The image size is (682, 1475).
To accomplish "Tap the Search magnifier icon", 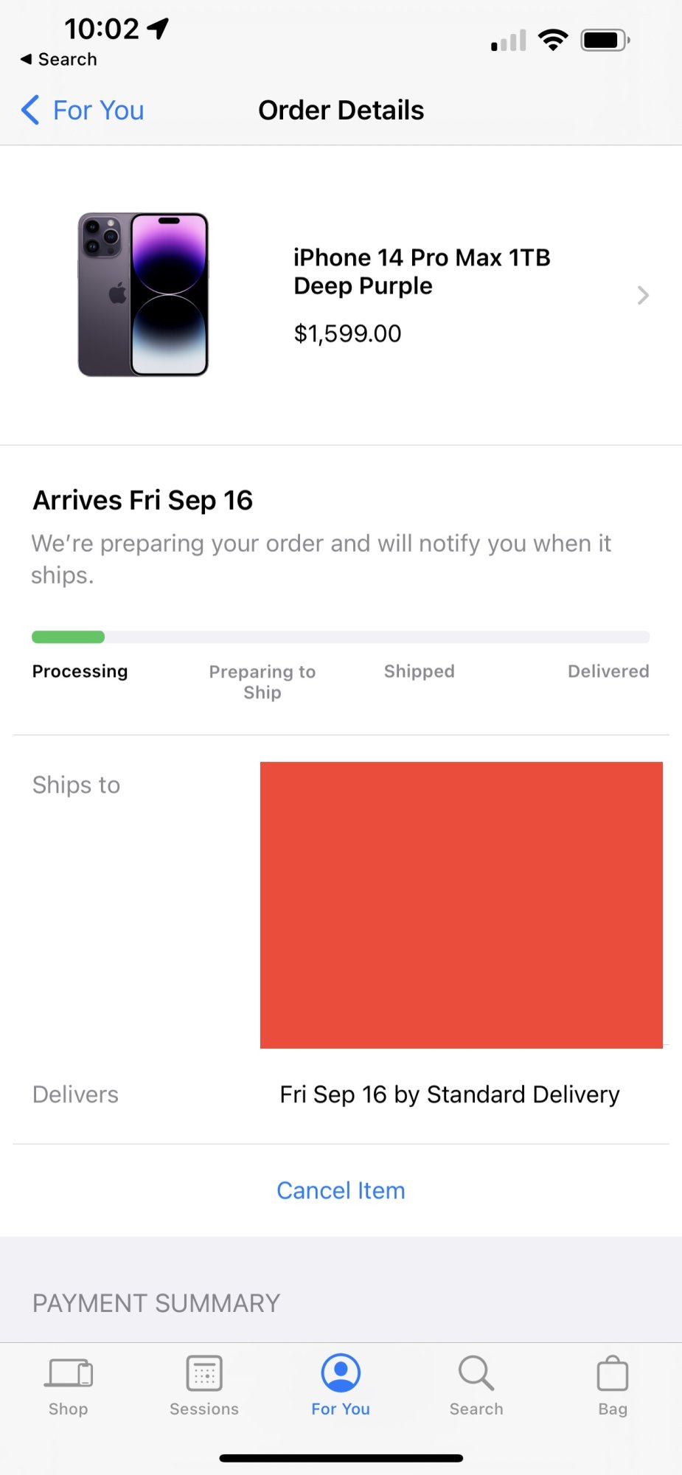I will click(476, 1373).
